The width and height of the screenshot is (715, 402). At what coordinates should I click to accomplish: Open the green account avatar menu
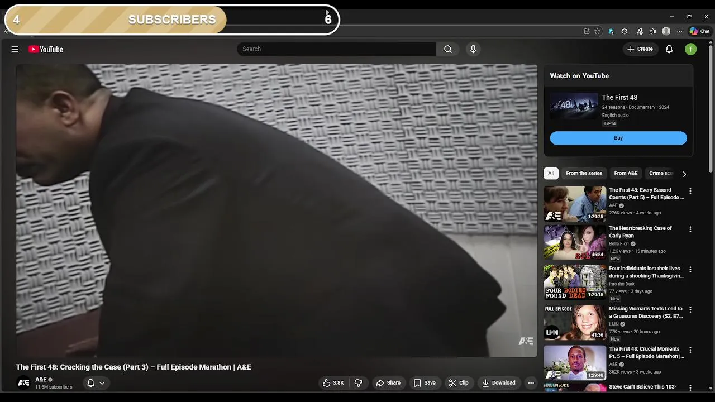point(691,49)
